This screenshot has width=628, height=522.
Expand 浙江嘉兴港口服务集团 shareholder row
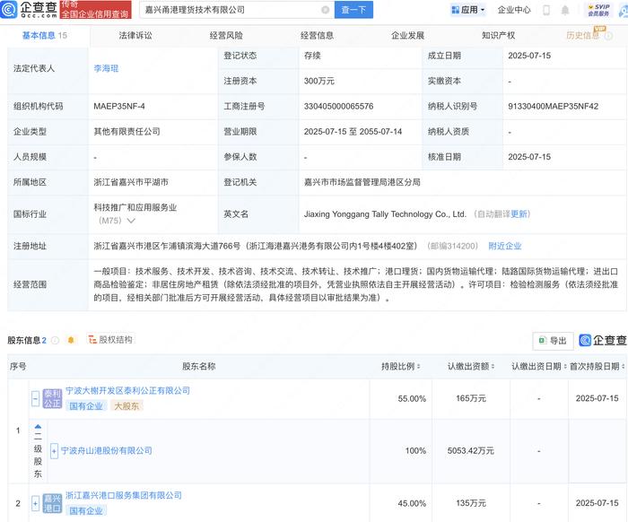[x=35, y=503]
